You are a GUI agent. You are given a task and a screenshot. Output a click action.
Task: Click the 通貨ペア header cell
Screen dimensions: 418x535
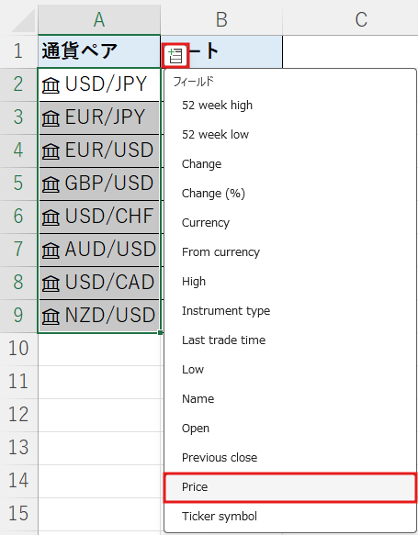pos(99,51)
